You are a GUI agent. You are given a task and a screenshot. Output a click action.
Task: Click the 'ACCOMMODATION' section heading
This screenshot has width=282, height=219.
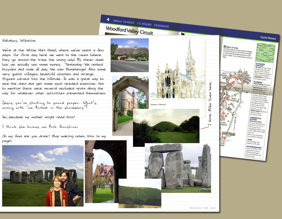click(254, 147)
